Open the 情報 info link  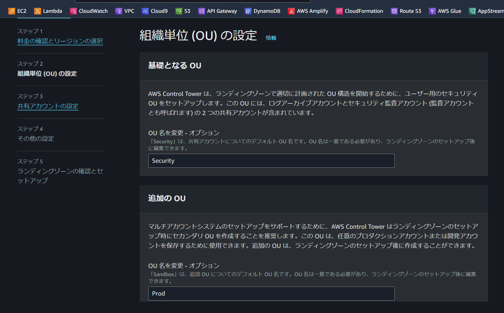point(271,38)
